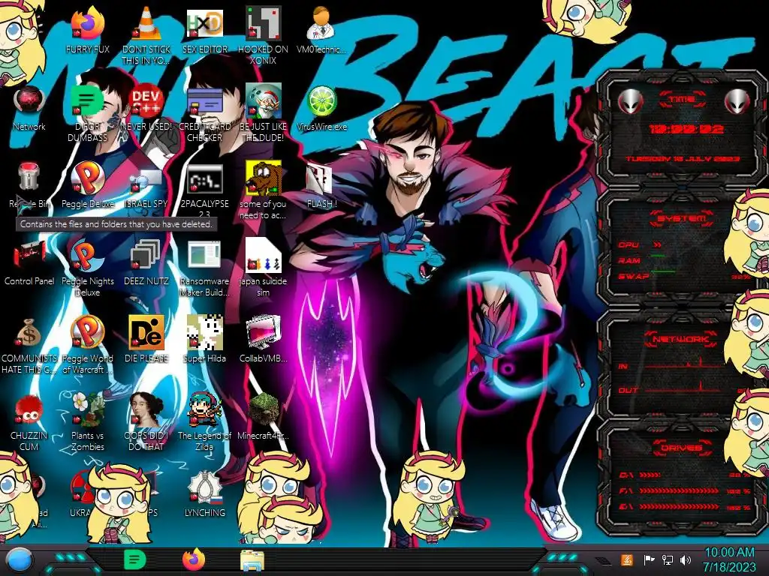Screen dimensions: 769x576
Task: Click the network status tray icon
Action: coord(668,559)
